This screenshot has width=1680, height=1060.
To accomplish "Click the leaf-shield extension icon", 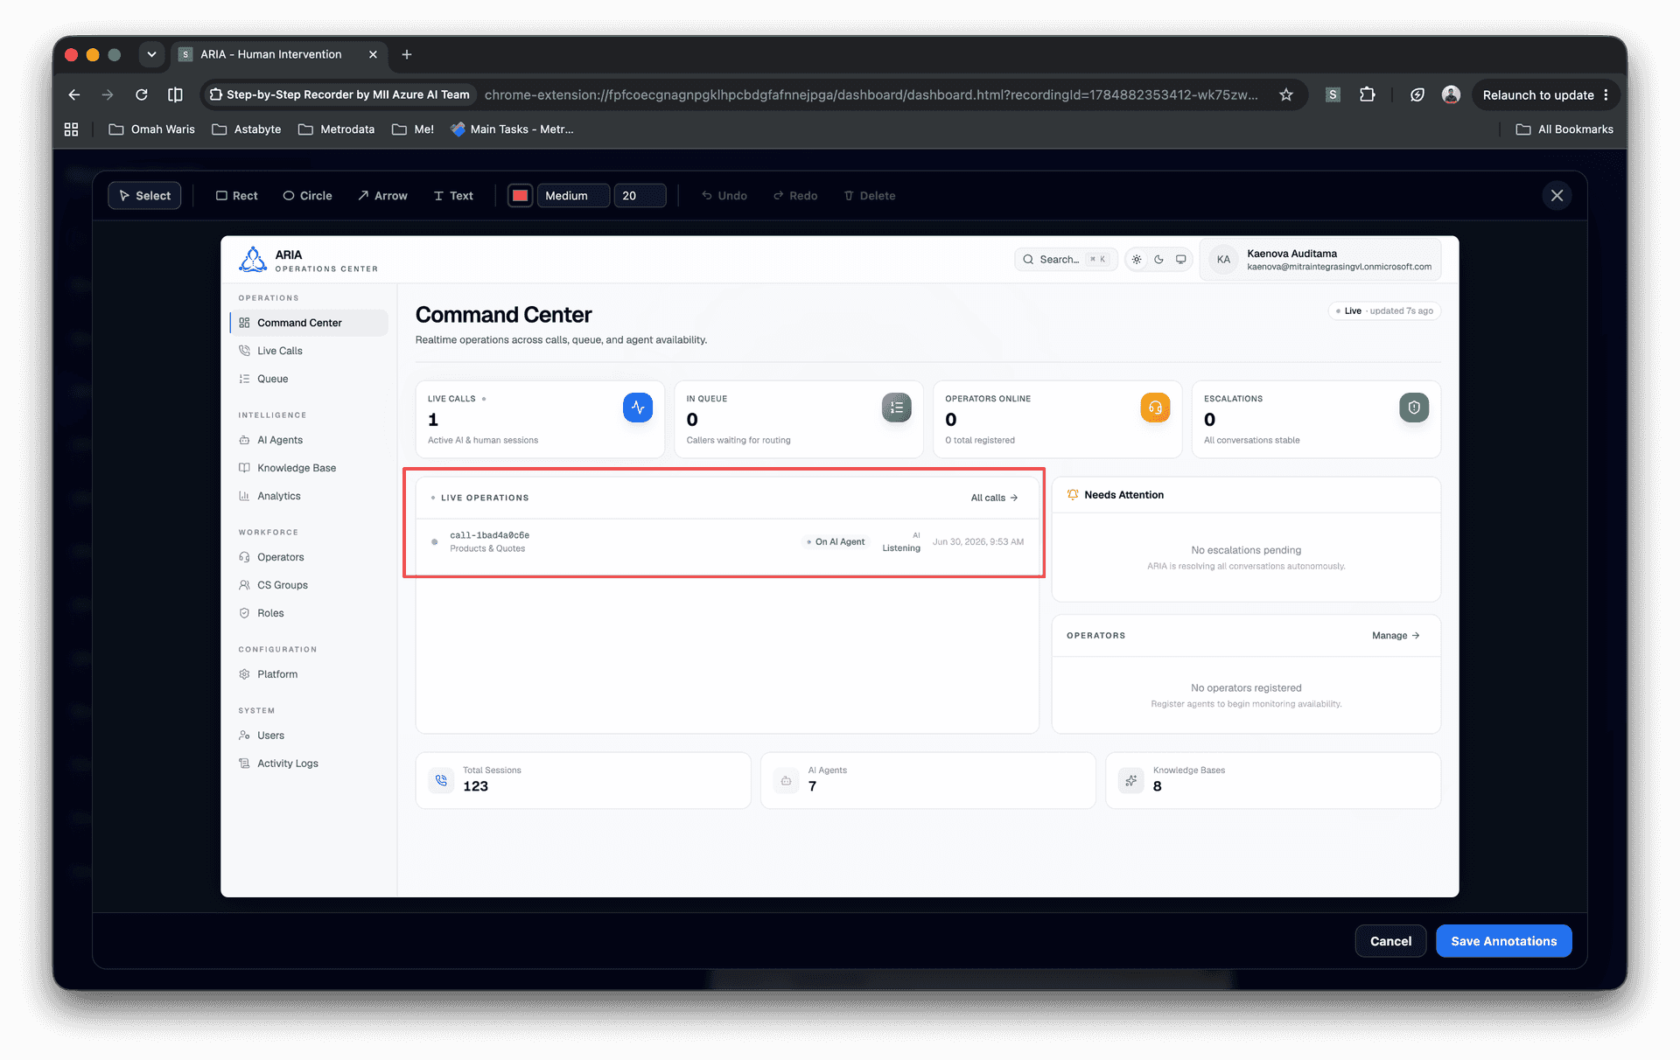I will 1417,94.
